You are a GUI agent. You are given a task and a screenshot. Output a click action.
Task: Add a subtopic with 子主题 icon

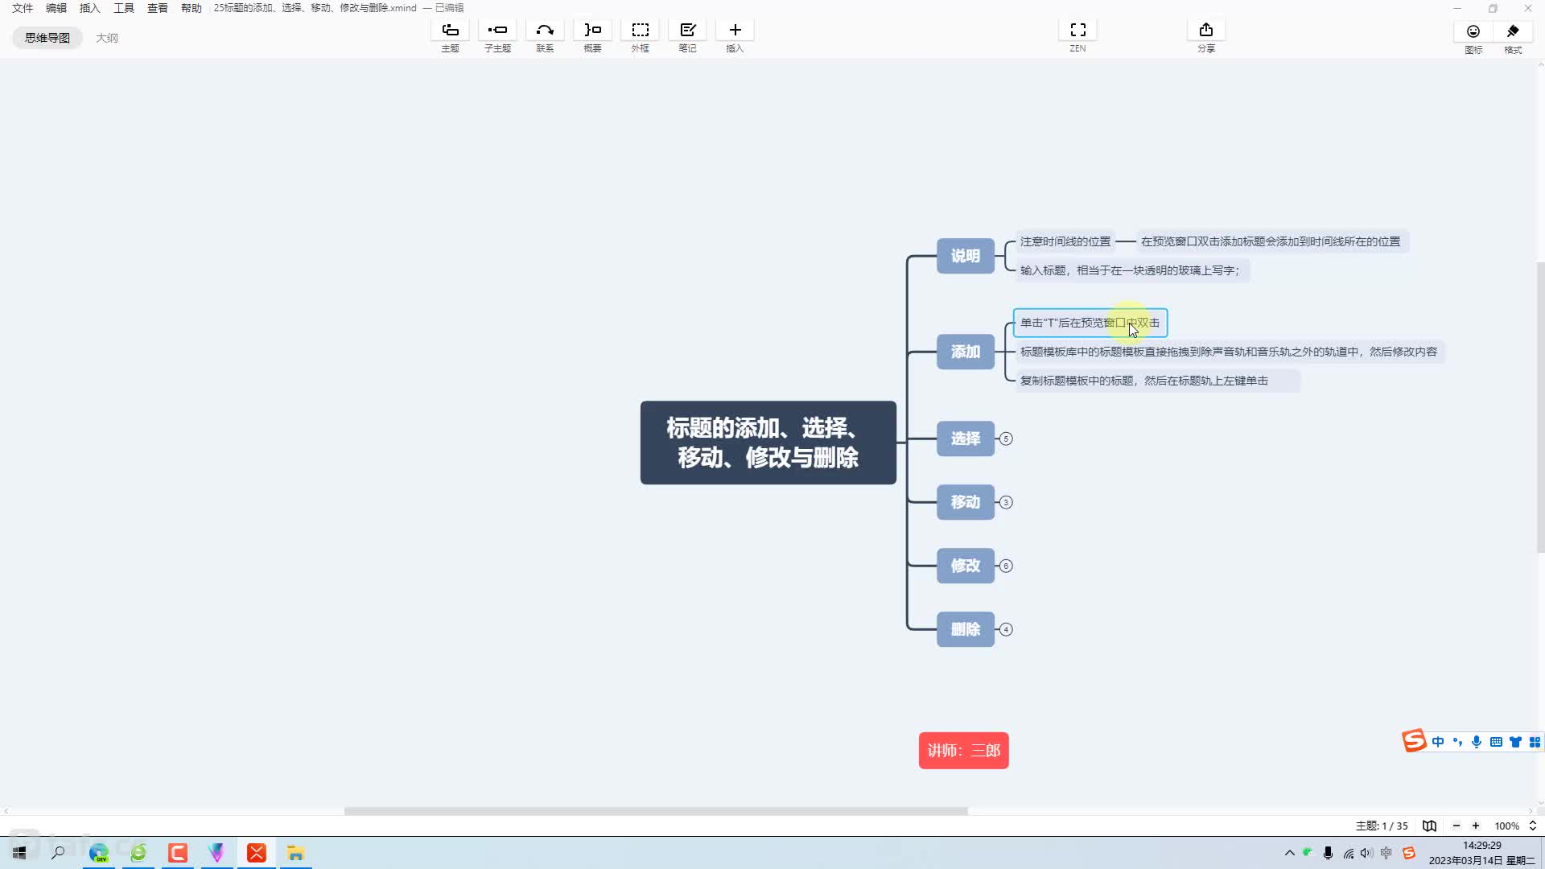pos(497,31)
